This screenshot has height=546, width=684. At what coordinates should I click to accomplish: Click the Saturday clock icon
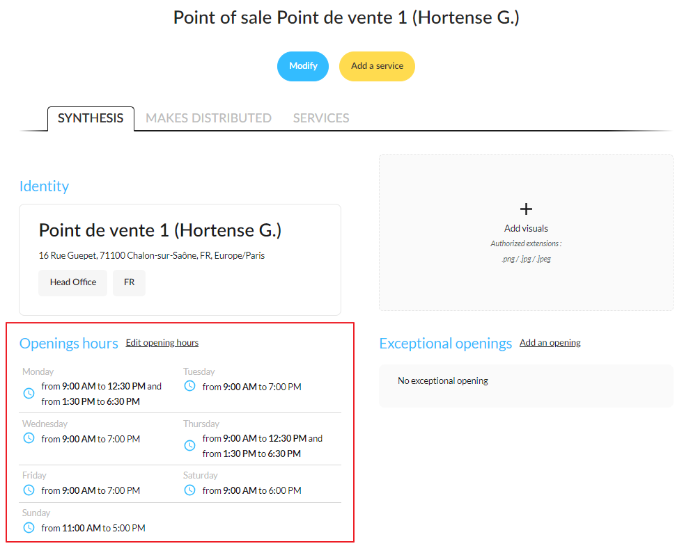(x=189, y=490)
